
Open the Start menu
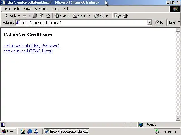click(x=8, y=131)
